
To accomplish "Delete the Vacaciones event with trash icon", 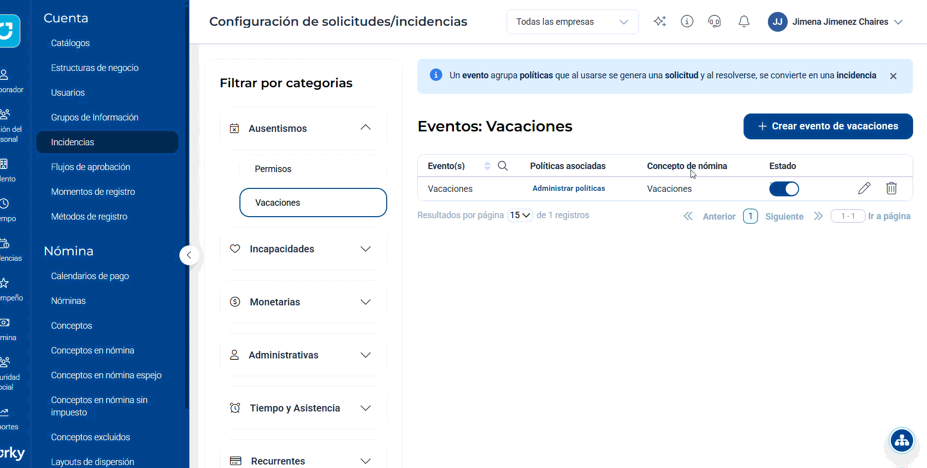I will pyautogui.click(x=891, y=188).
